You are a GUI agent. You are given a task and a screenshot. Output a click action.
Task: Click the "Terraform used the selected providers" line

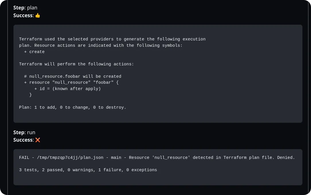pos(112,39)
